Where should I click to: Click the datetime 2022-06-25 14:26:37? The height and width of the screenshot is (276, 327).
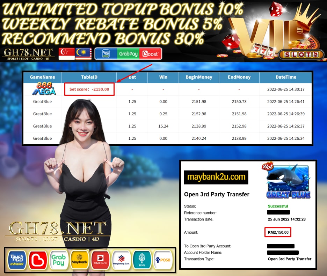(x=286, y=126)
